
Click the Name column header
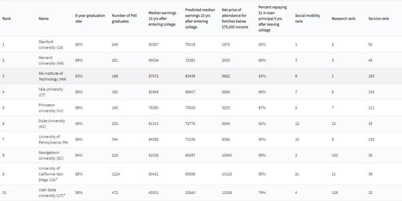coord(44,19)
